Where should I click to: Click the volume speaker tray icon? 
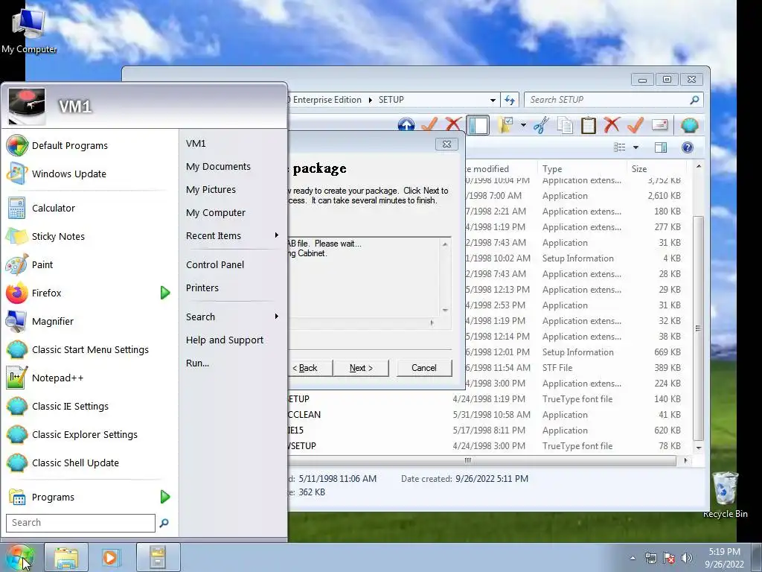(x=686, y=558)
